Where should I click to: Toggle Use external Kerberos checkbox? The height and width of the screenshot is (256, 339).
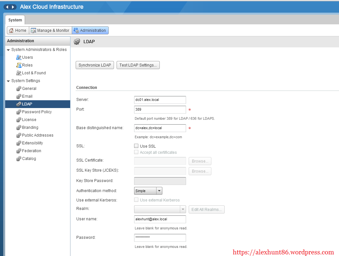coord(136,200)
